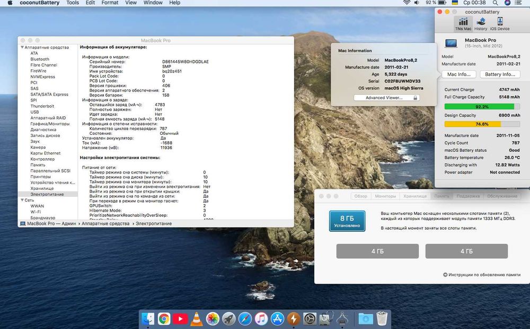Screen dimensions: 530x329
Task: Open Notification Center list icon
Action: coord(518,3)
